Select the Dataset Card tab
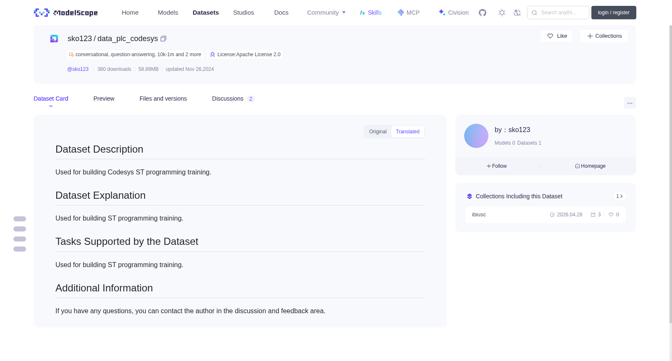Image resolution: width=672 pixels, height=361 pixels. [x=51, y=99]
